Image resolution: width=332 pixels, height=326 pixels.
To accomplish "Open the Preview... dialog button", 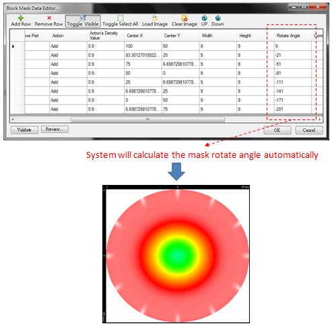I will point(55,130).
